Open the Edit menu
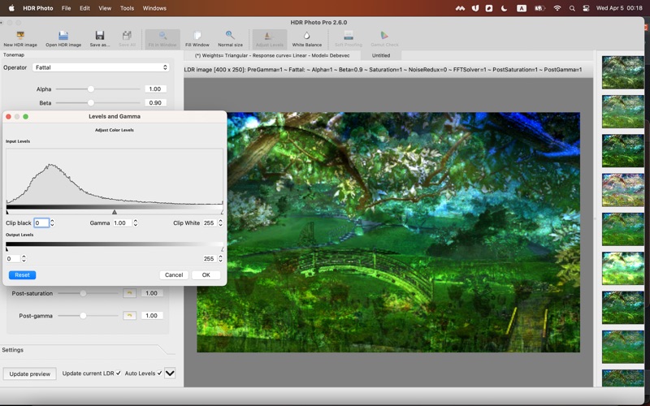Screen dimensions: 650x406 click(85, 8)
